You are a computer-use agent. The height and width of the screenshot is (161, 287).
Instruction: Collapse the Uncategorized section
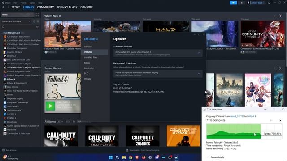(2, 33)
